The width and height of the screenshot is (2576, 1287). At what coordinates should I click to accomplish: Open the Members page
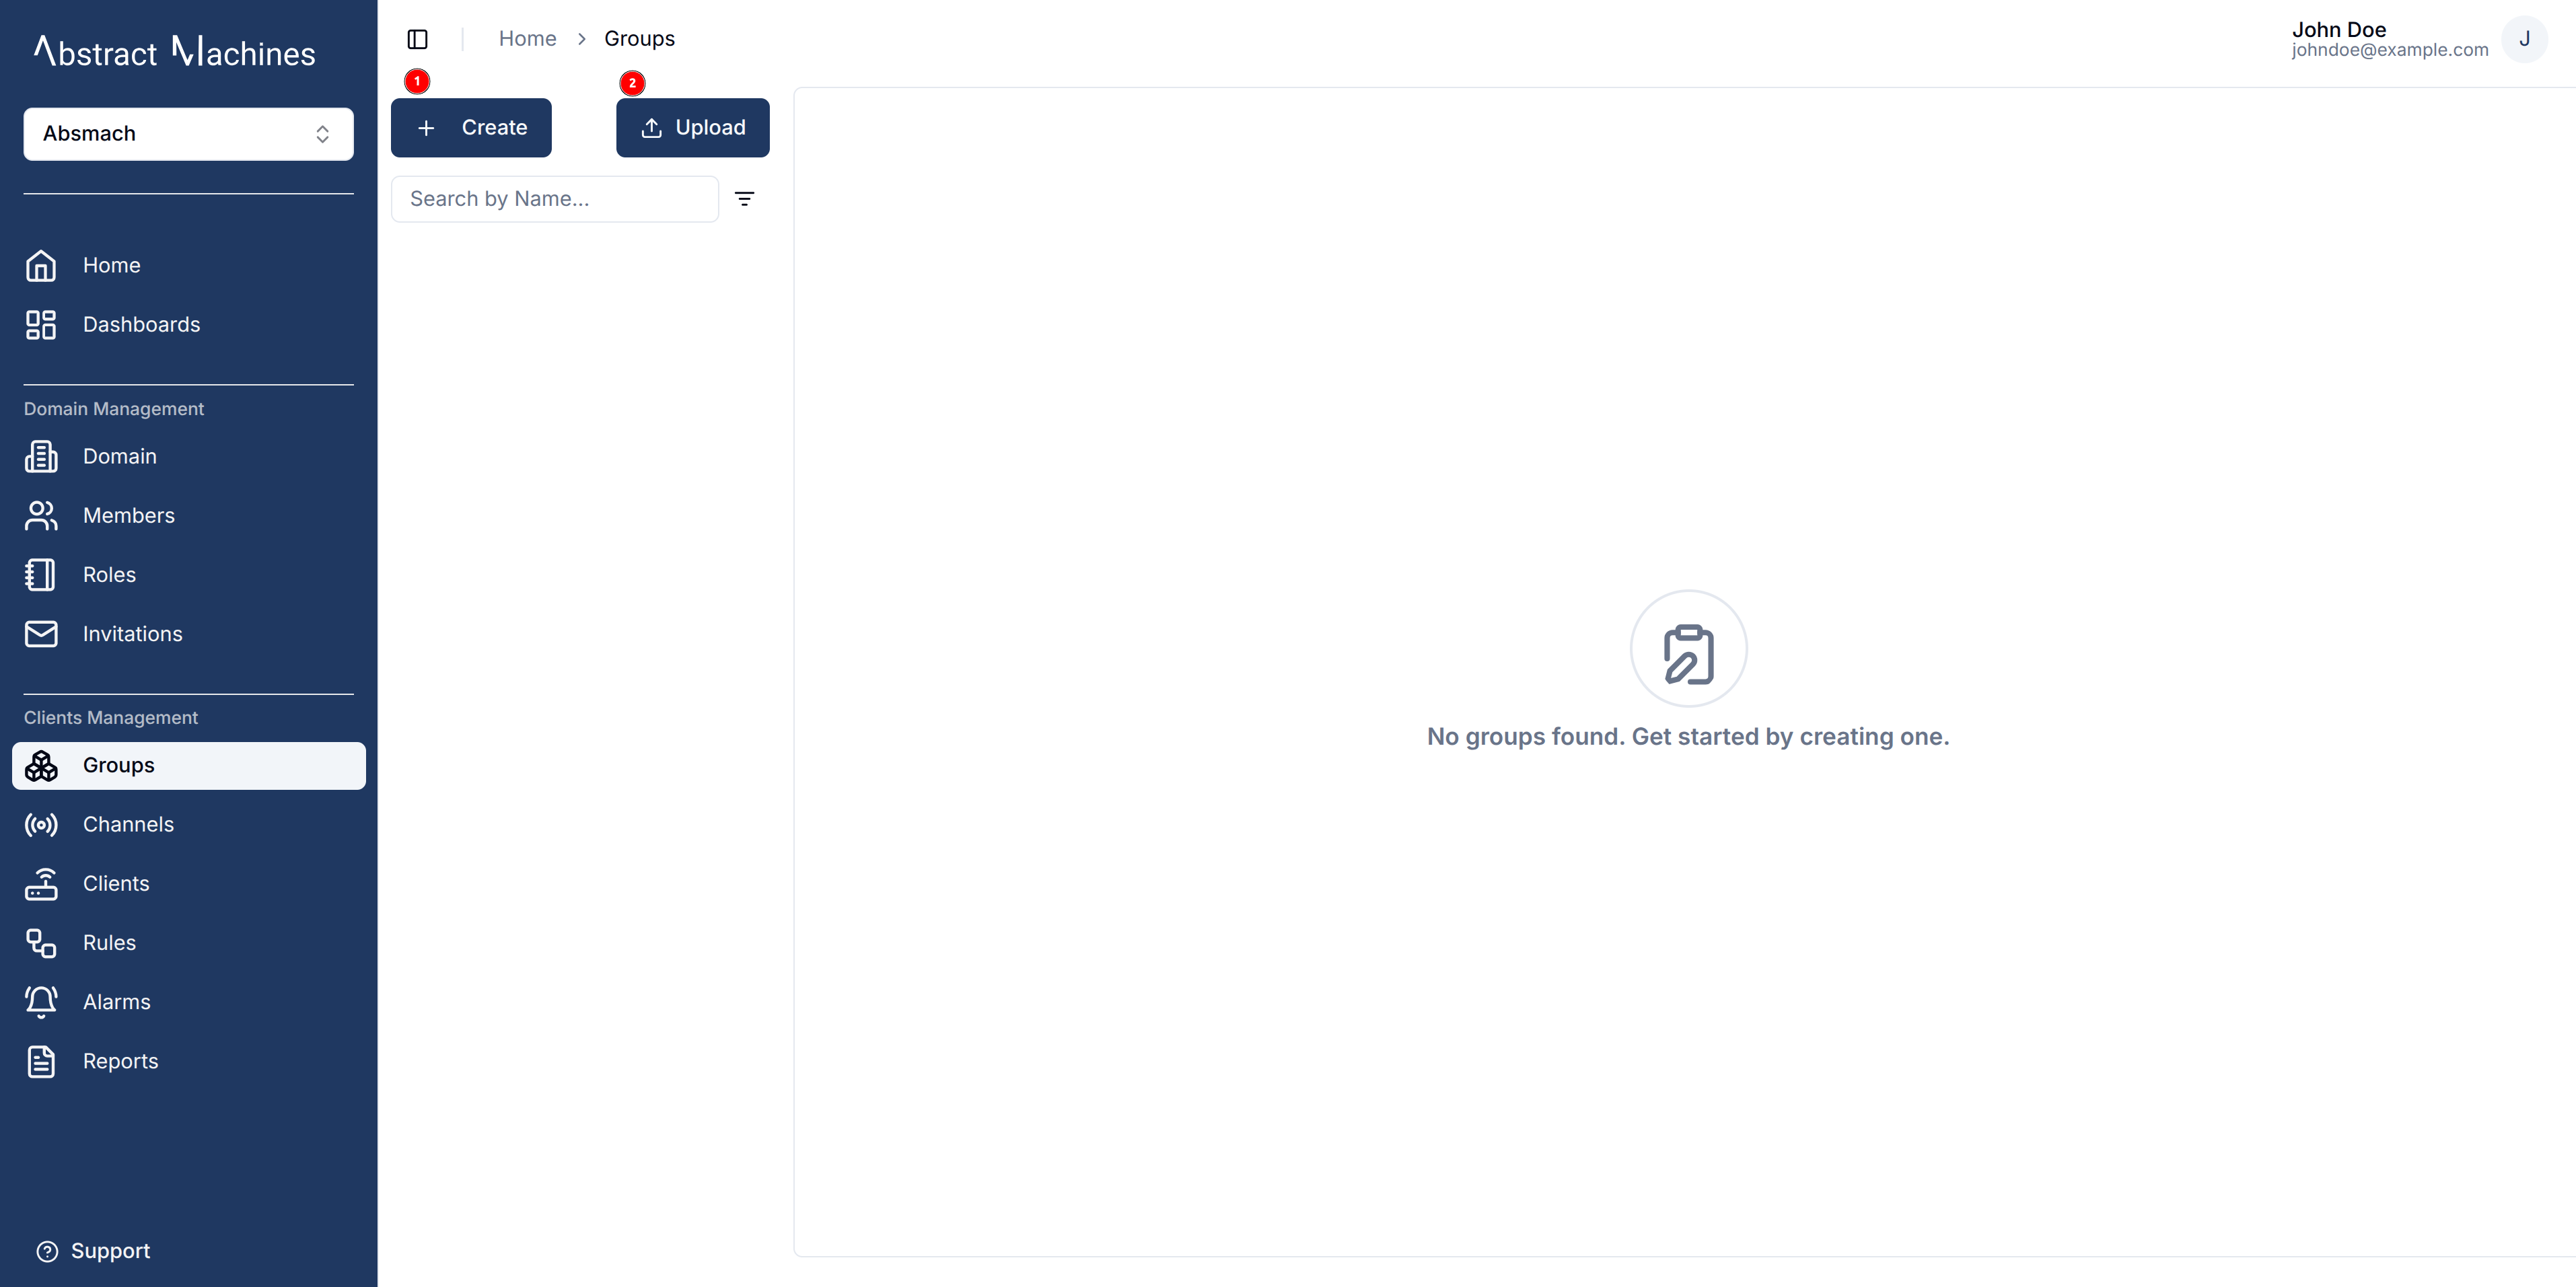tap(188, 516)
